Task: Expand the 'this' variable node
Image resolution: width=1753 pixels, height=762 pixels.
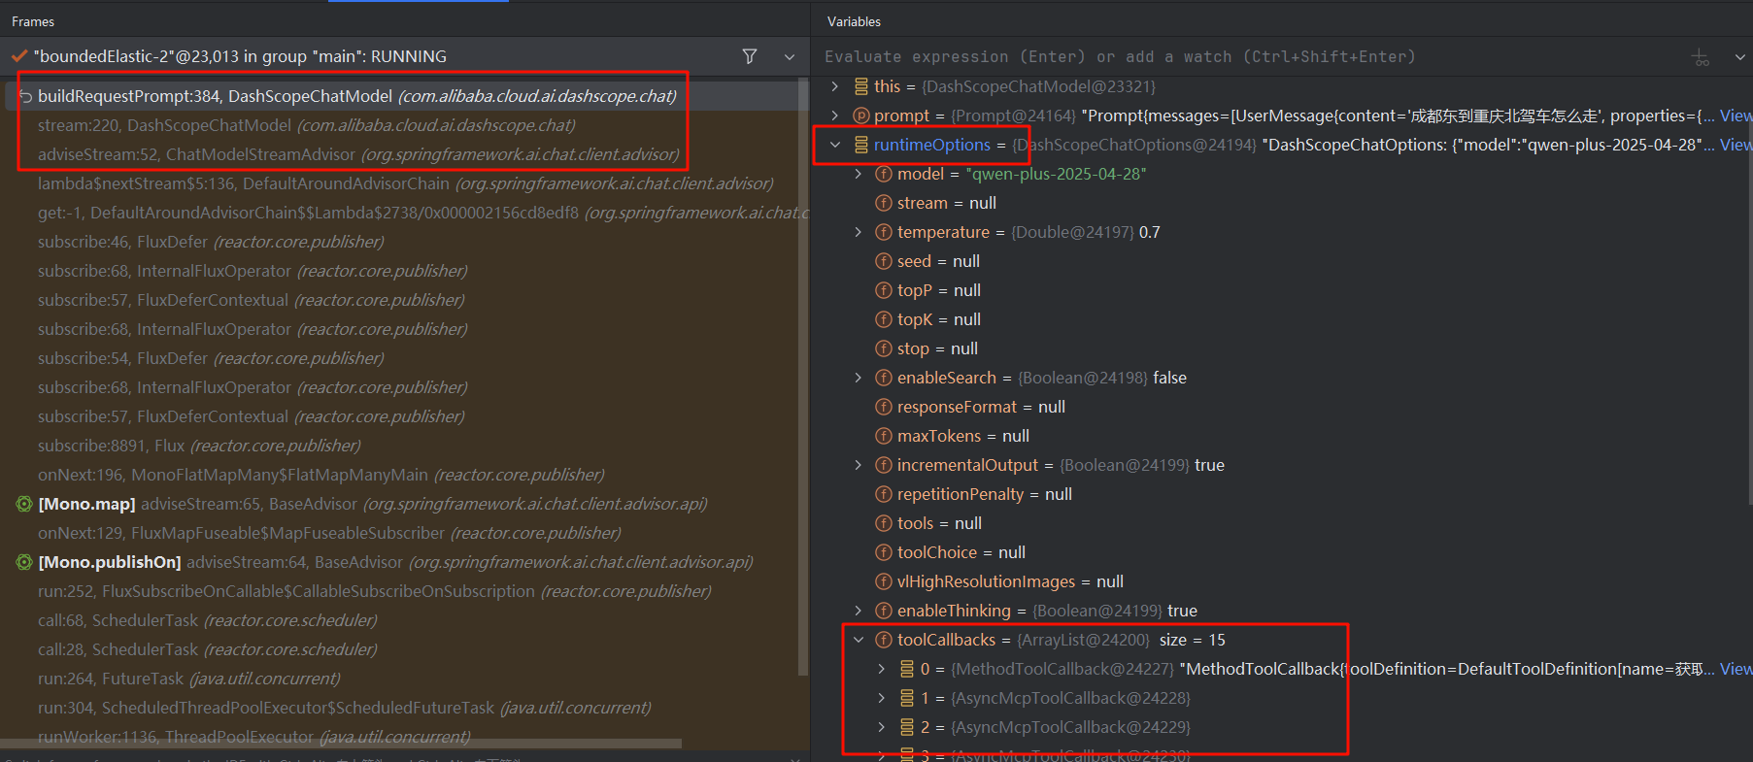Action: (834, 86)
